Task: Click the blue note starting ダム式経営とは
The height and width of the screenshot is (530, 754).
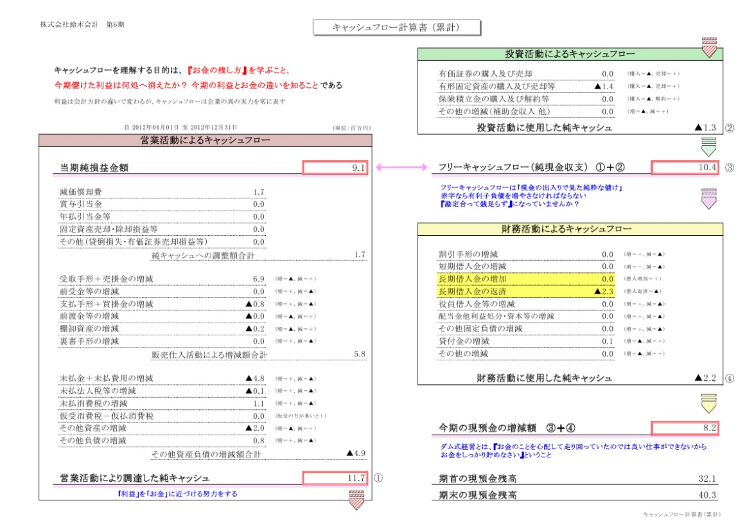Action: pos(573,450)
